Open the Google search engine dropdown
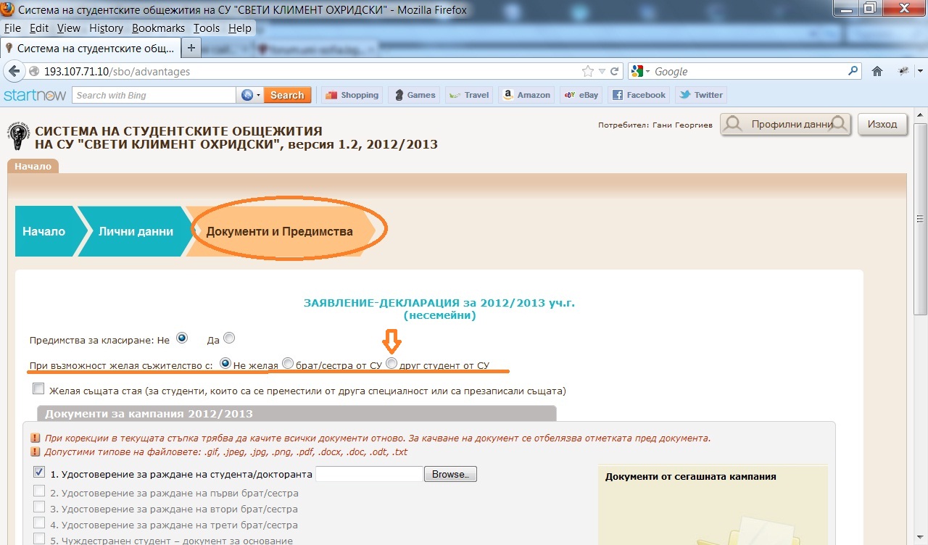The image size is (928, 545). 641,71
